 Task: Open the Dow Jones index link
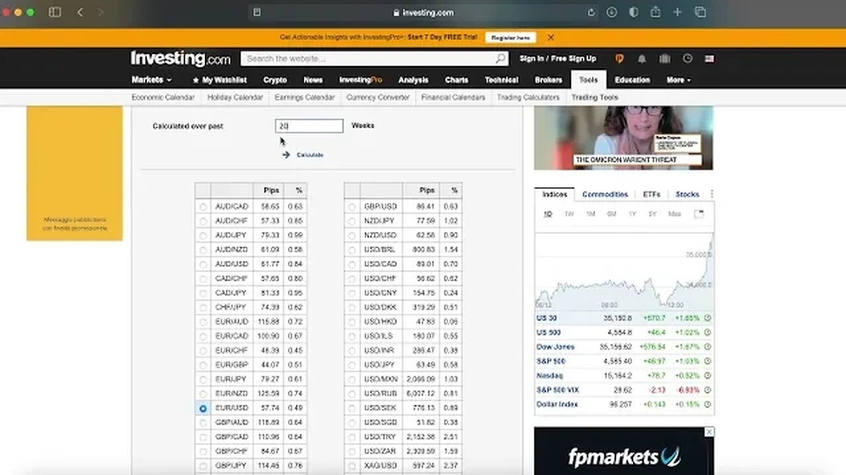tap(555, 347)
